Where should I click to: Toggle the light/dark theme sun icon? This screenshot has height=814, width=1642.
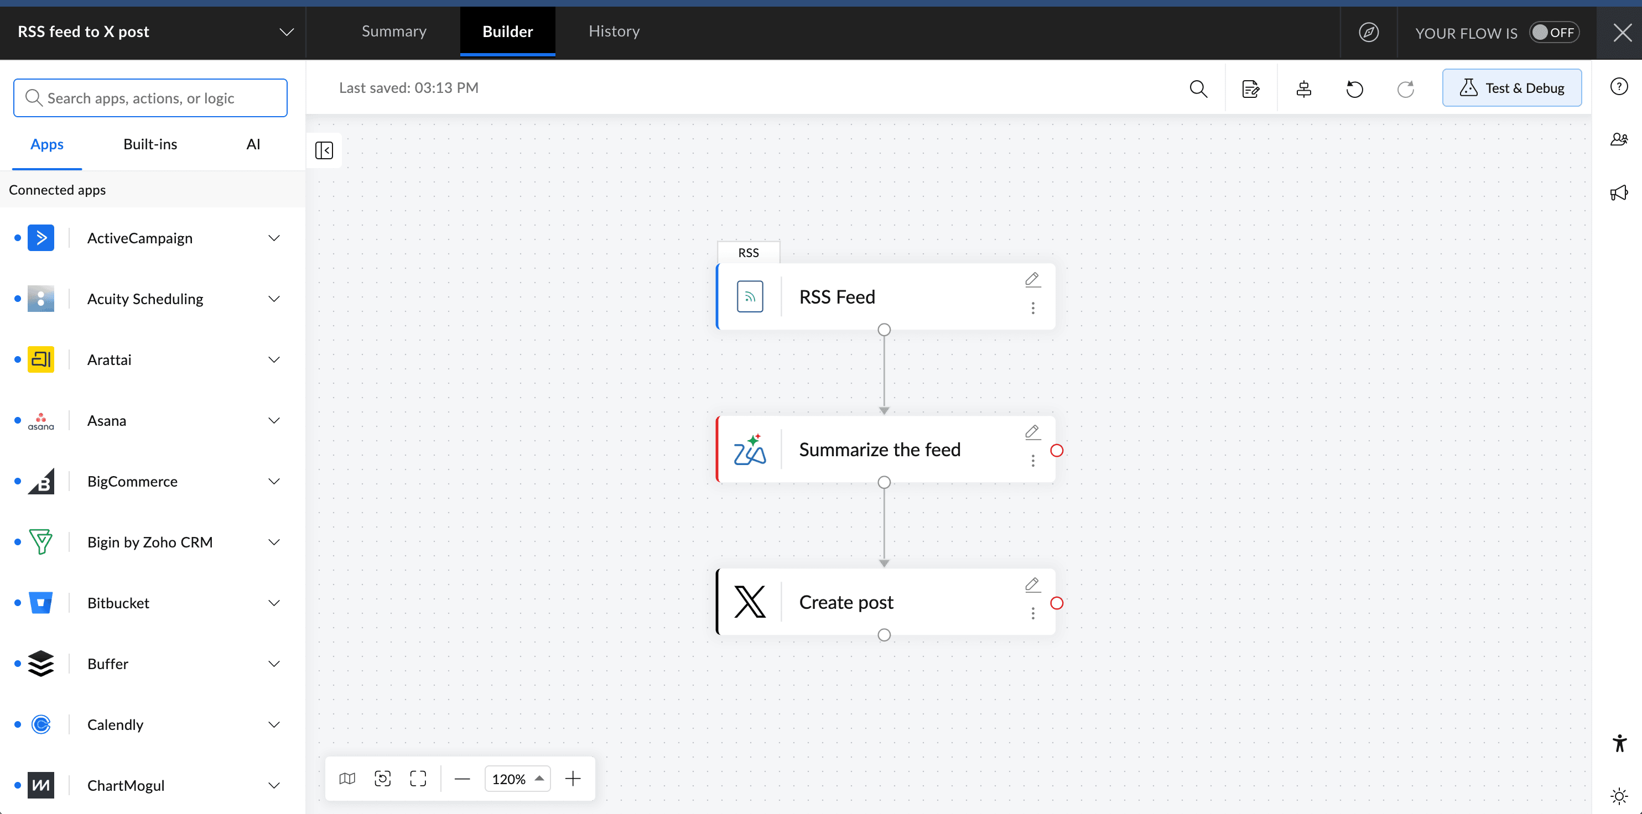(1619, 796)
